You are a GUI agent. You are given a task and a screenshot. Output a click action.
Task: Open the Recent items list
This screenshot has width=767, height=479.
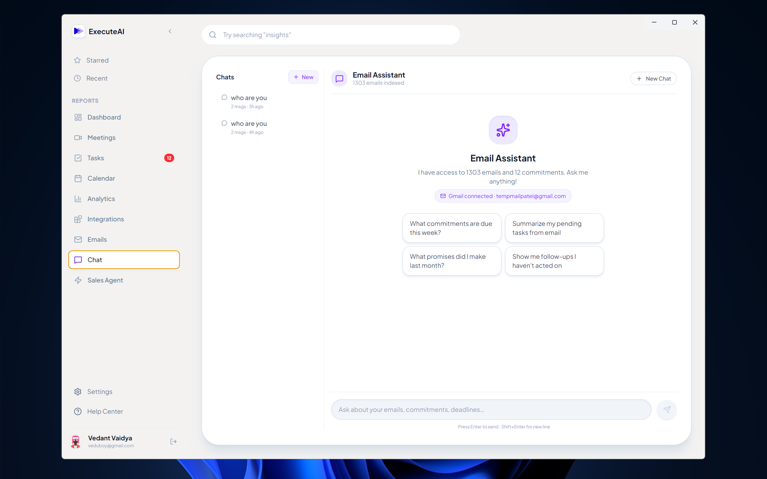click(x=97, y=78)
